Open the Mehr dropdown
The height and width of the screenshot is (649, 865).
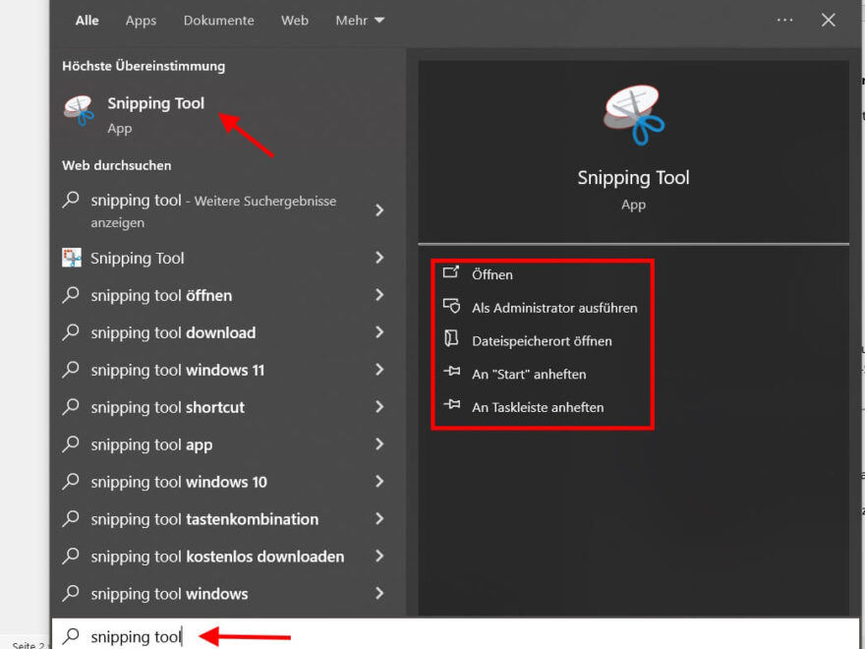click(360, 21)
